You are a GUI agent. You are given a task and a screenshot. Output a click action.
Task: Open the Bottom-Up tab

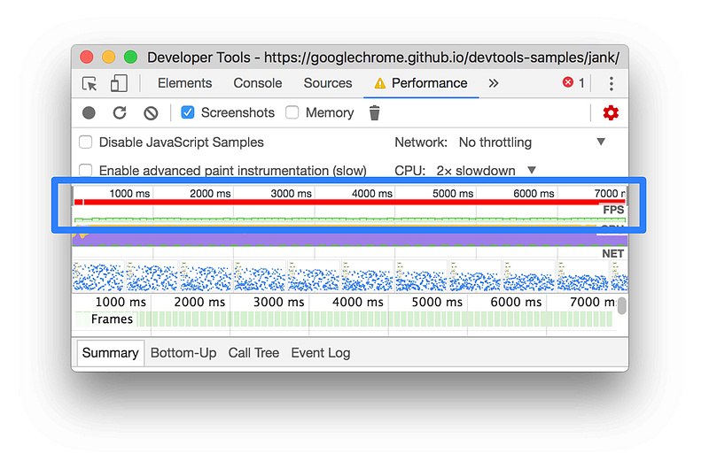(x=183, y=352)
